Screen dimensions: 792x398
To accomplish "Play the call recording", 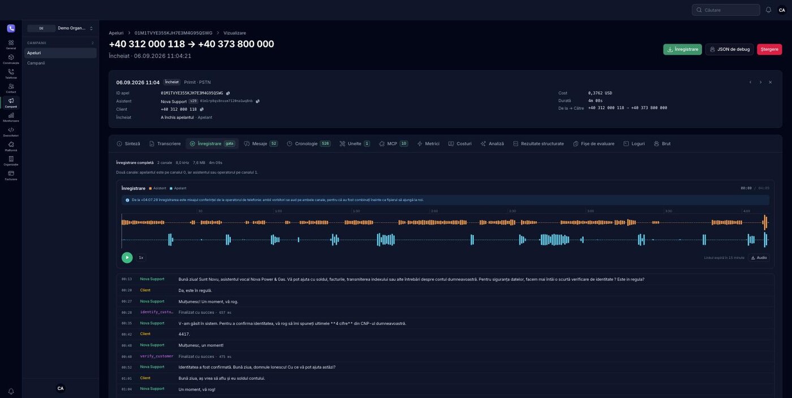I will [x=127, y=257].
